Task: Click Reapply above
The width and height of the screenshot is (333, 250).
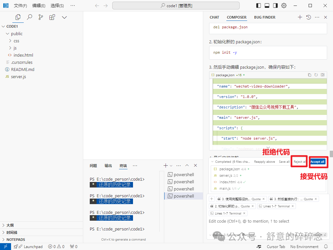Action: pyautogui.click(x=264, y=161)
